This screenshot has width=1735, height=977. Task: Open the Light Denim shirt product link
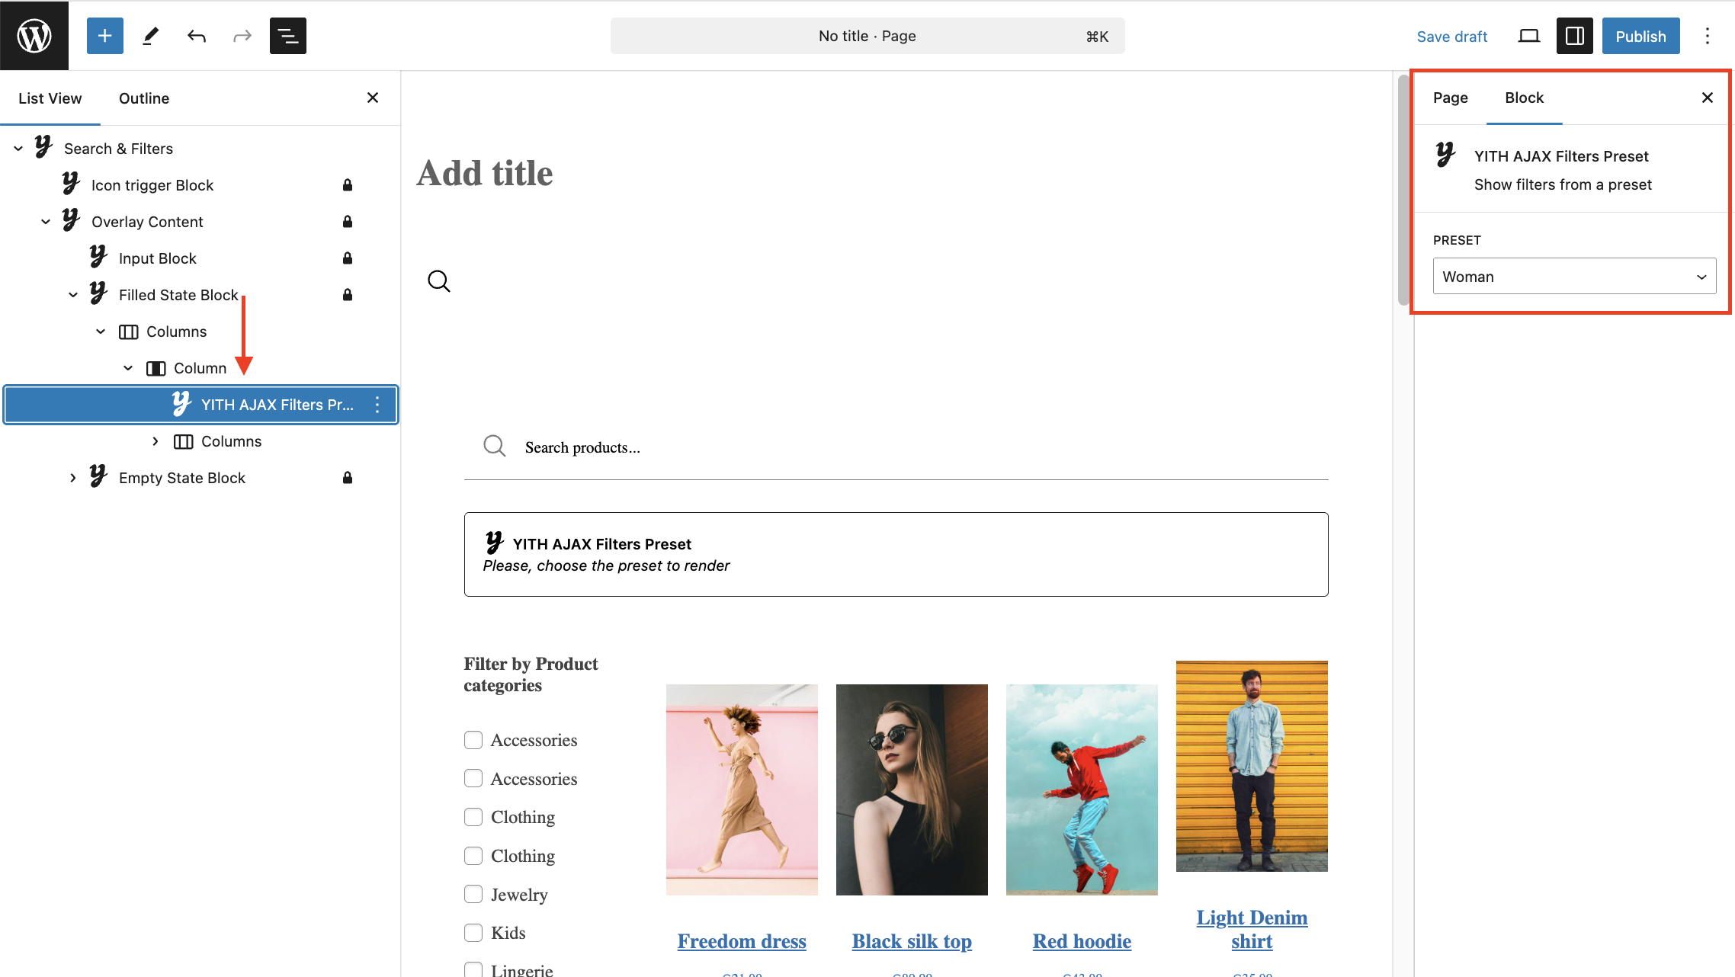(x=1252, y=929)
